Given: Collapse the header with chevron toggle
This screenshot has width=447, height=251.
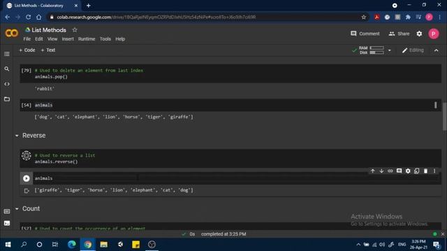Looking at the screenshot, I should click(x=436, y=50).
